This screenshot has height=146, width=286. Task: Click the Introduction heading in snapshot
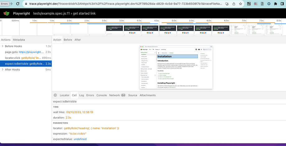click(x=163, y=61)
